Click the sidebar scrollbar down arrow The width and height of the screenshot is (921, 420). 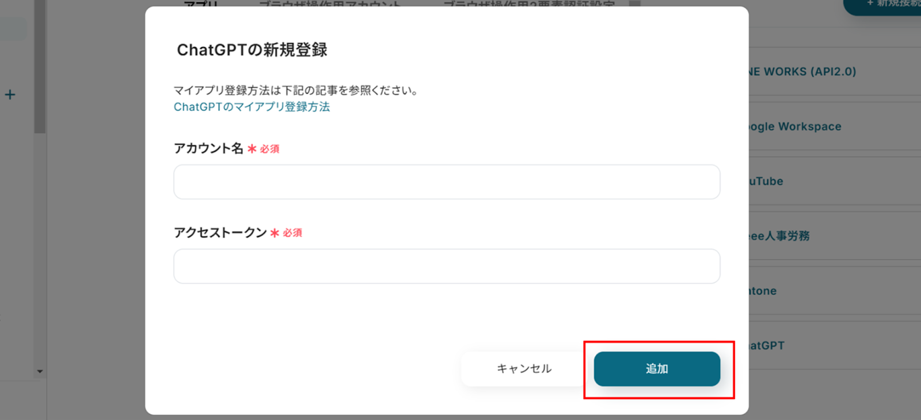(x=40, y=372)
